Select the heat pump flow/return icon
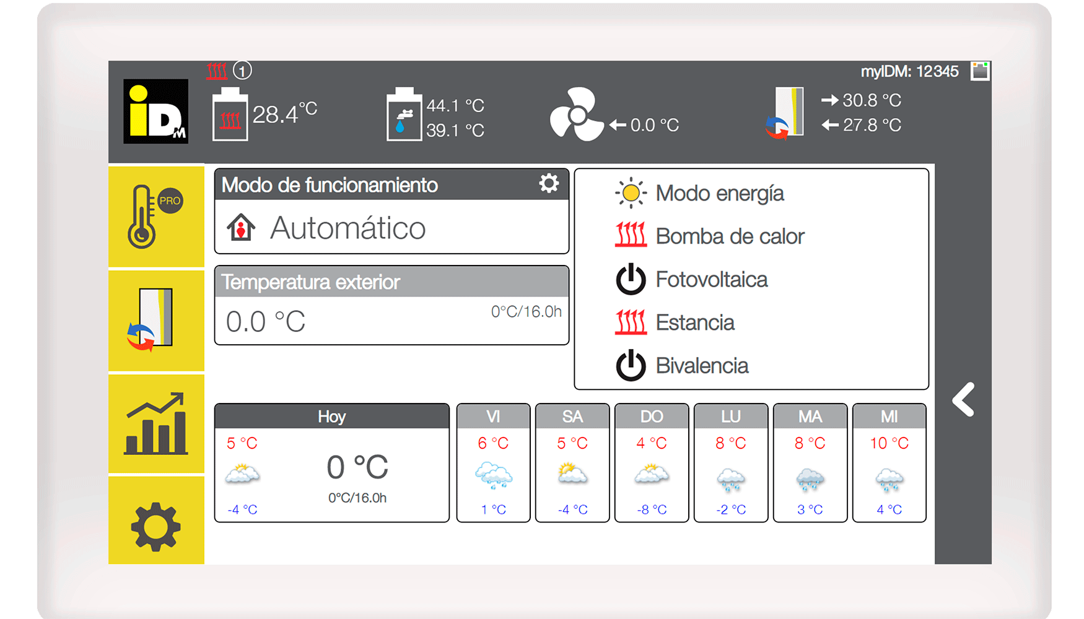 (785, 113)
